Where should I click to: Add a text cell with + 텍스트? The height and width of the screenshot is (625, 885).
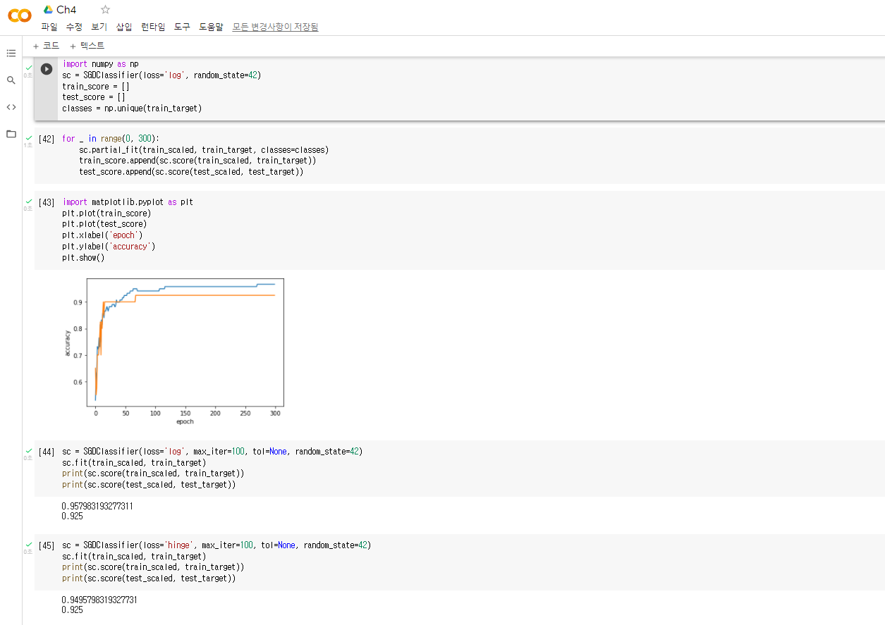[87, 46]
